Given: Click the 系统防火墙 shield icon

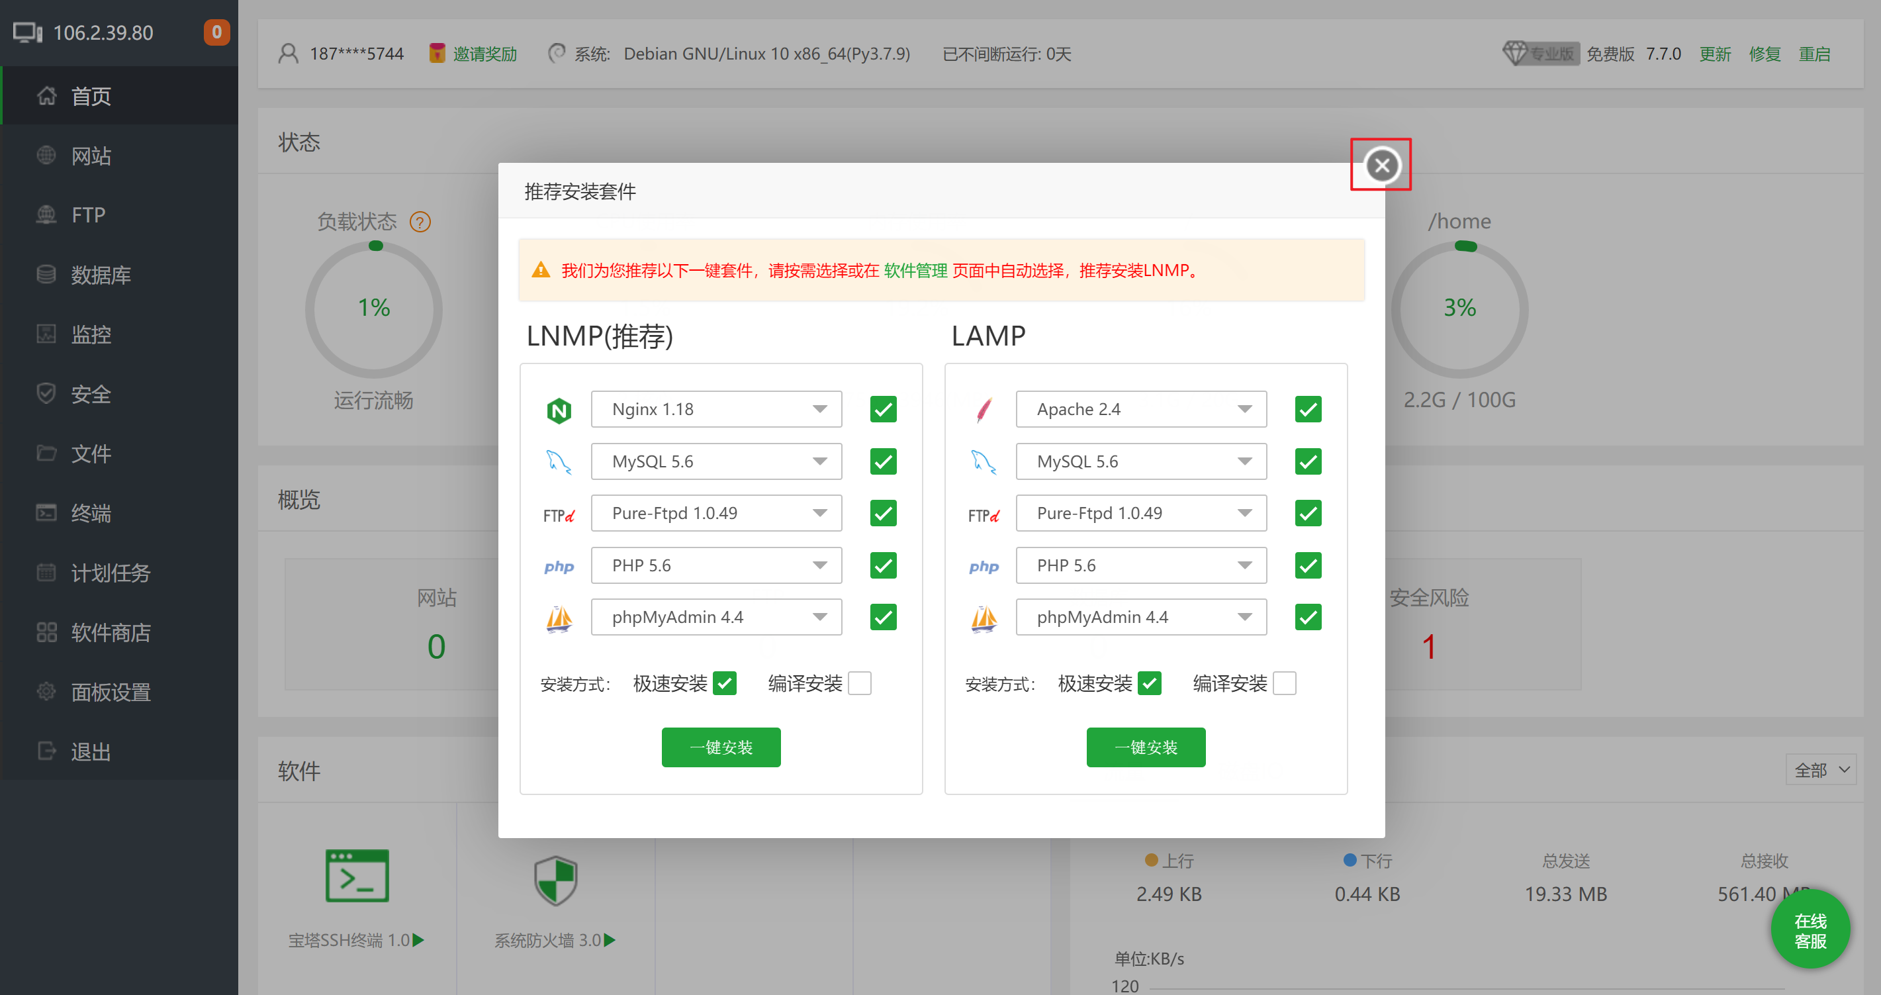Looking at the screenshot, I should click(556, 880).
